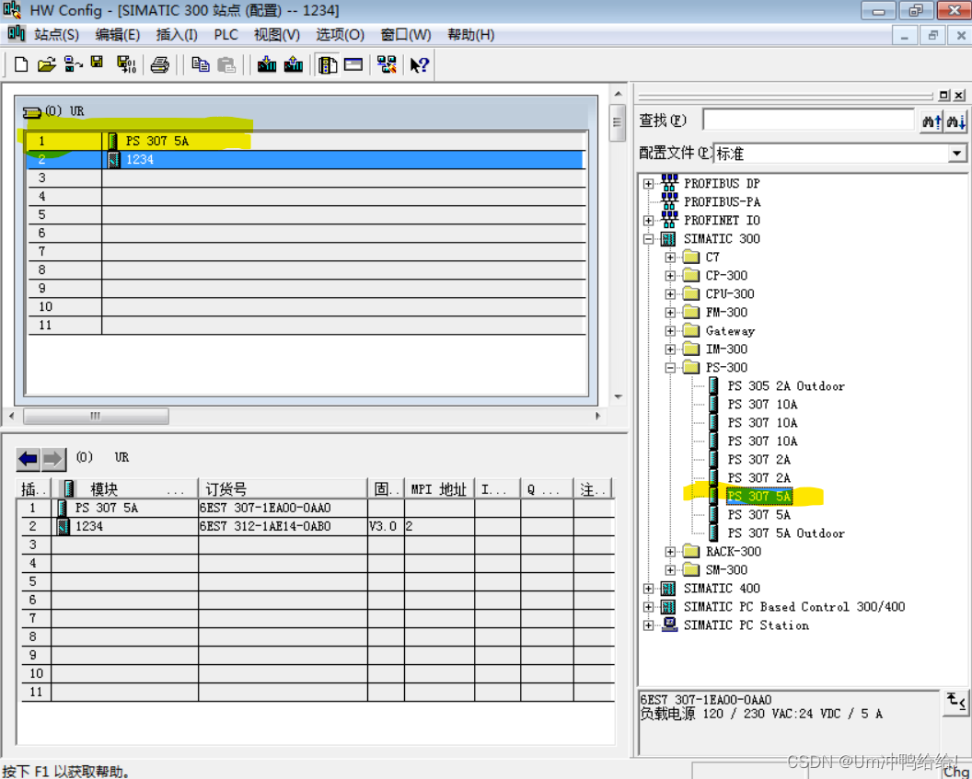Expand the C7 folder

click(670, 258)
